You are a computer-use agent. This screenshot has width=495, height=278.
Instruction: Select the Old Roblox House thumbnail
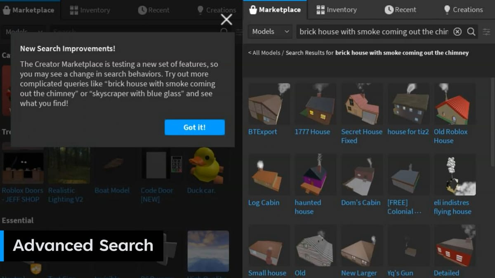click(455, 104)
